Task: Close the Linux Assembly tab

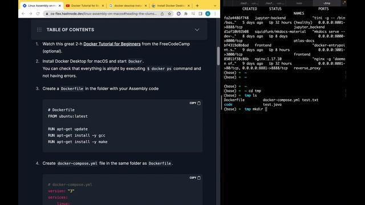Action: (x=60, y=6)
